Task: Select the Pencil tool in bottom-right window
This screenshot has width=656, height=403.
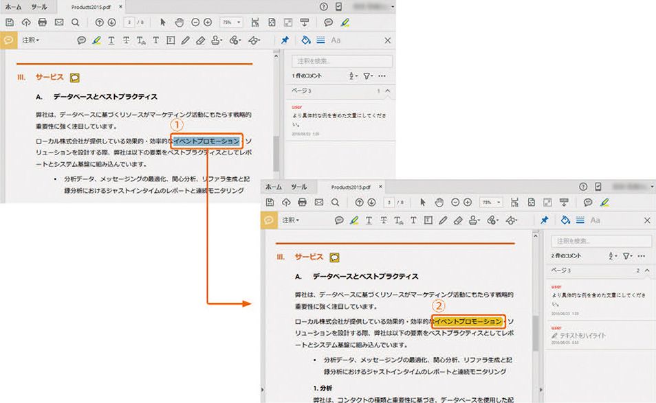Action: pos(443,220)
